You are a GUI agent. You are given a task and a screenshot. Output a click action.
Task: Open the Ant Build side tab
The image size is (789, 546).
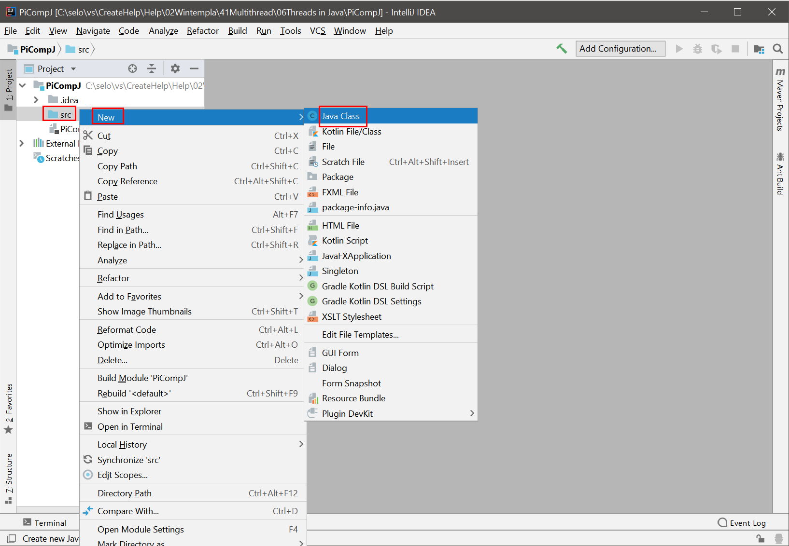click(x=780, y=174)
